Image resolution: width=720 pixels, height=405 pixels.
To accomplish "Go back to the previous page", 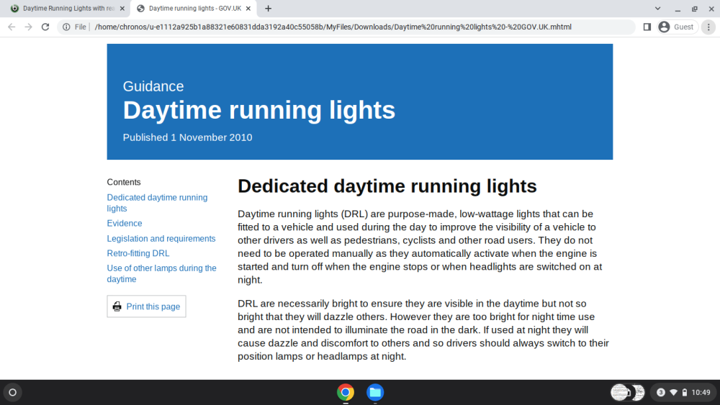I will [x=12, y=27].
